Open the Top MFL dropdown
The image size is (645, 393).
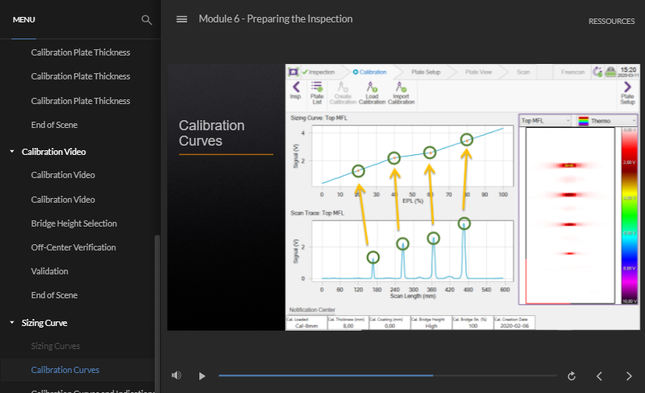546,121
